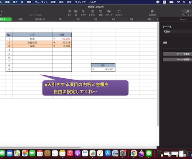Open Spotlight search in the menu bar
192x159 pixels.
(184, 2)
